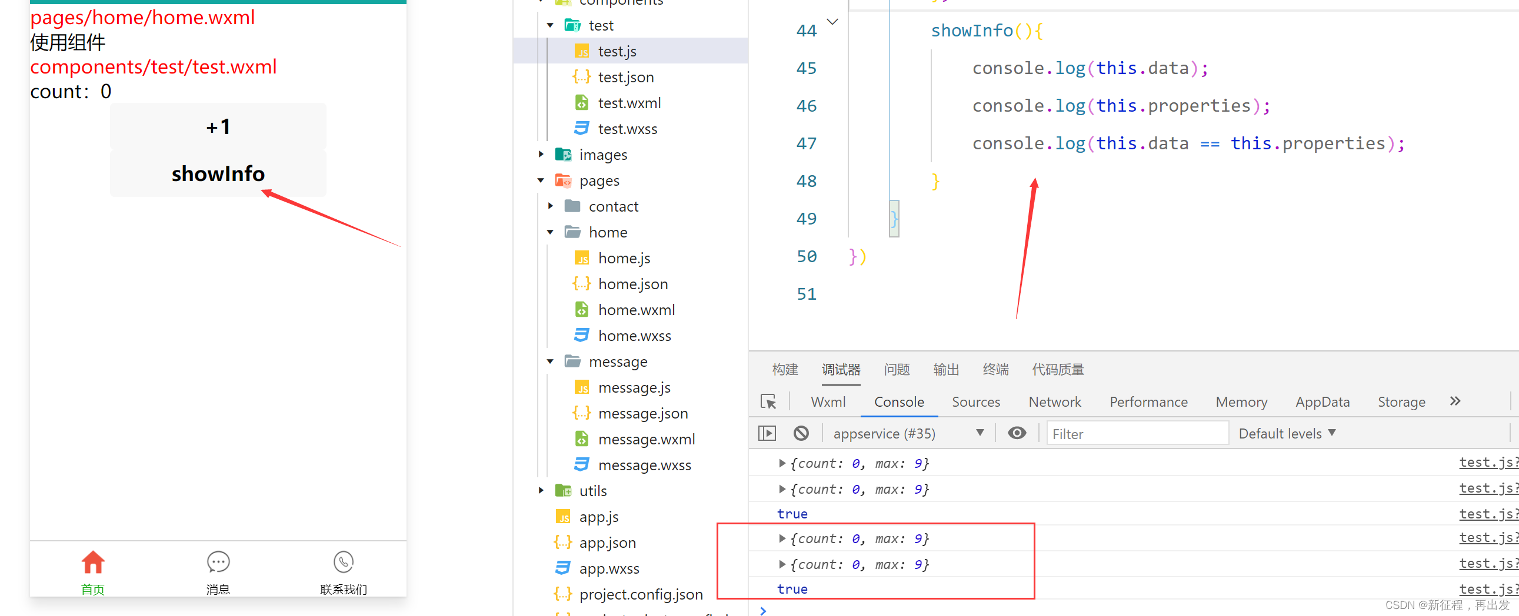This screenshot has height=616, width=1519.
Task: Click the home.js file icon
Action: click(582, 258)
